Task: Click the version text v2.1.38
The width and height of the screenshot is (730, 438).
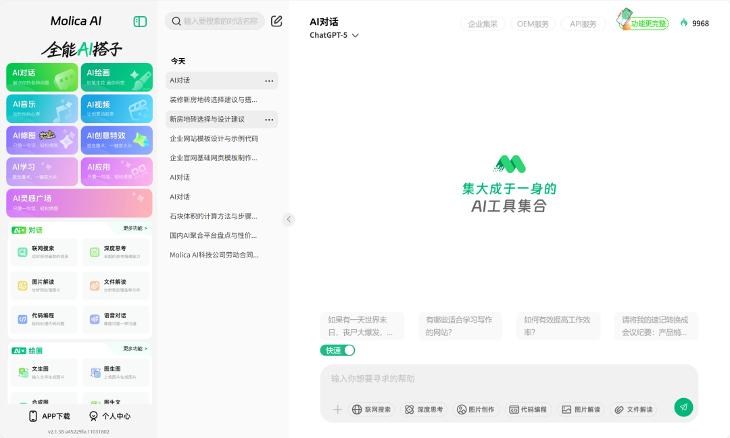Action: pyautogui.click(x=78, y=431)
